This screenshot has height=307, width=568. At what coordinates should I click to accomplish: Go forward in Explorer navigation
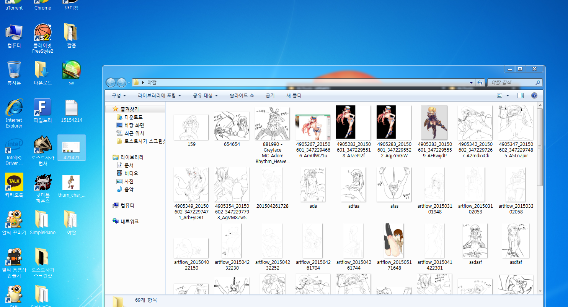coord(122,82)
